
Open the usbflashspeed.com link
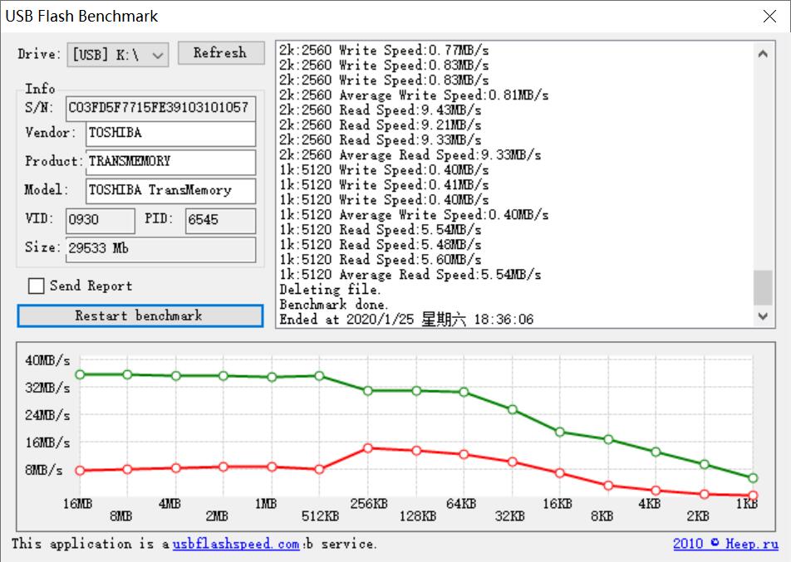[x=236, y=545]
